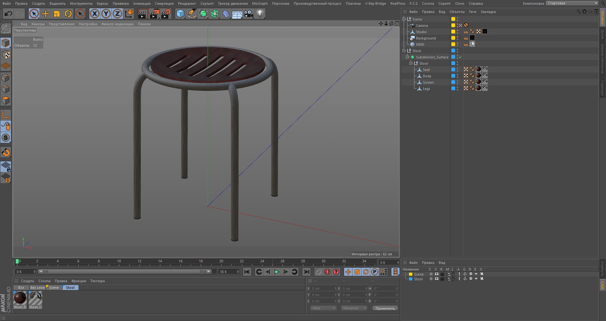This screenshot has height=321, width=606.
Task: Toggle Z axis lock
Action: tap(117, 14)
